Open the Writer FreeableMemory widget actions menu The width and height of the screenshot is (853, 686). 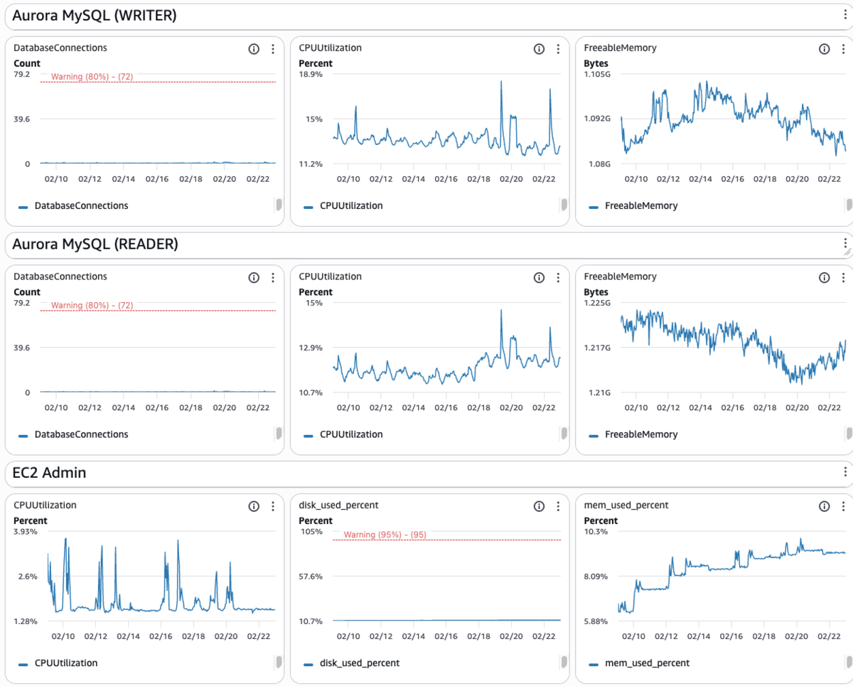pyautogui.click(x=844, y=49)
